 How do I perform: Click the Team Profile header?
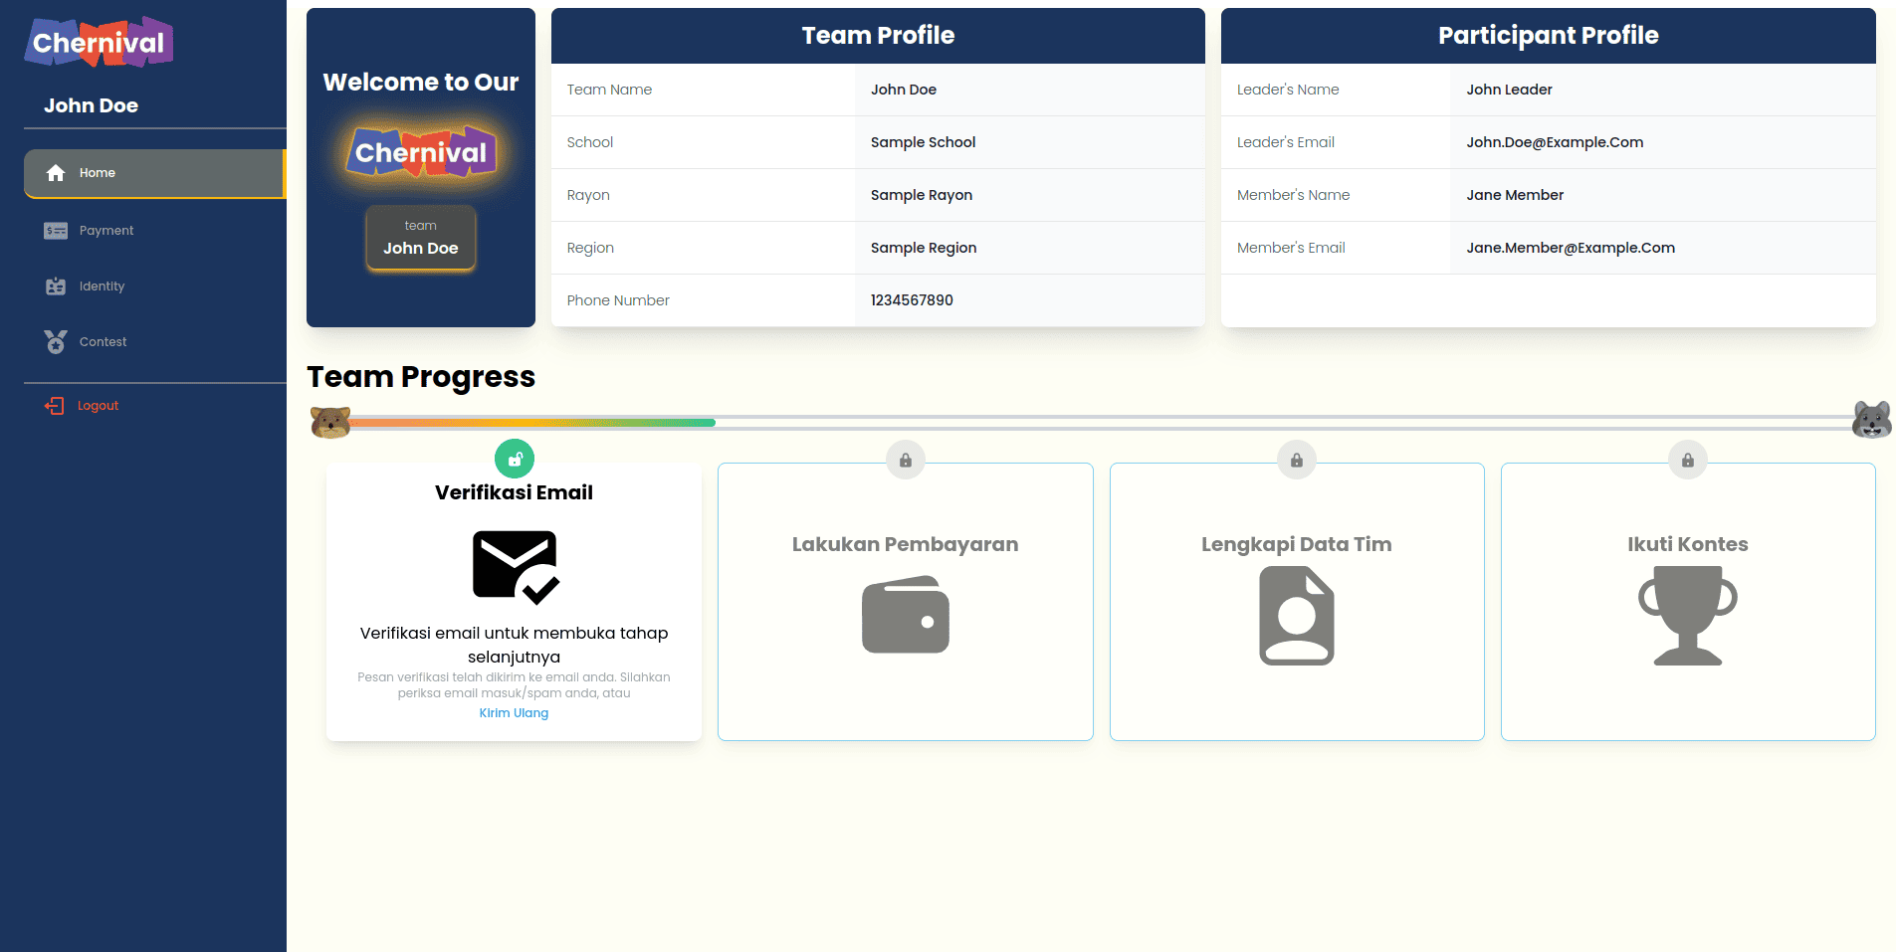coord(878,36)
